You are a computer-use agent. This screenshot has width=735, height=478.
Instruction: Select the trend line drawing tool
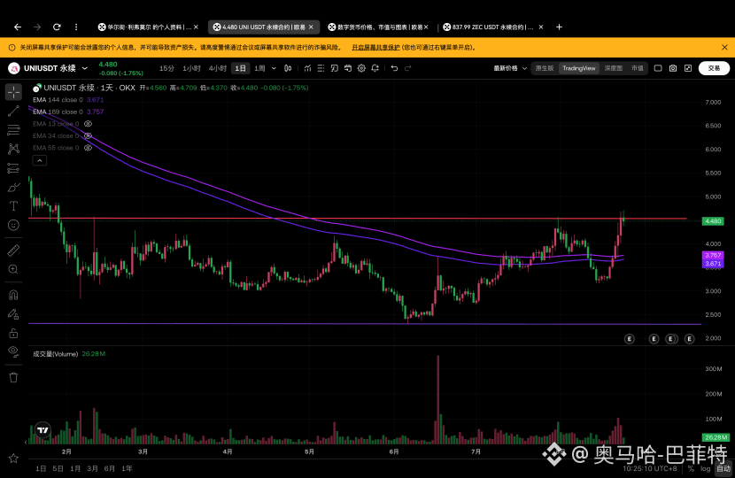(13, 111)
